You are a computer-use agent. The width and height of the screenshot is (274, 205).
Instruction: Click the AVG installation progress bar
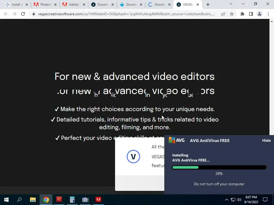tap(219, 167)
